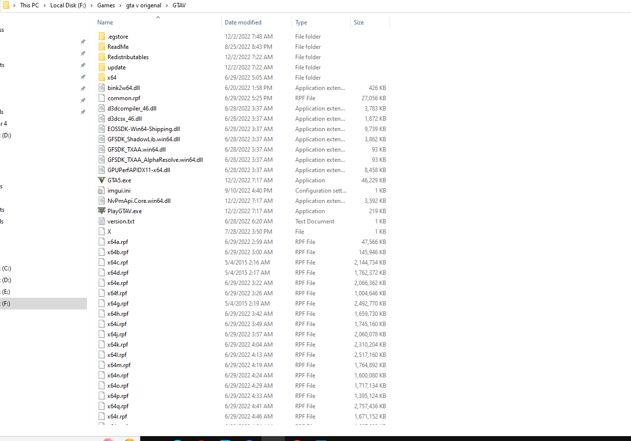
Task: Select x64j.rpf file name
Action: (117, 334)
